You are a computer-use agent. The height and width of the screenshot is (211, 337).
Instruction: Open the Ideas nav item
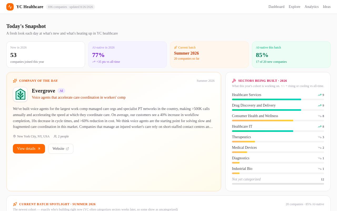tap(327, 7)
